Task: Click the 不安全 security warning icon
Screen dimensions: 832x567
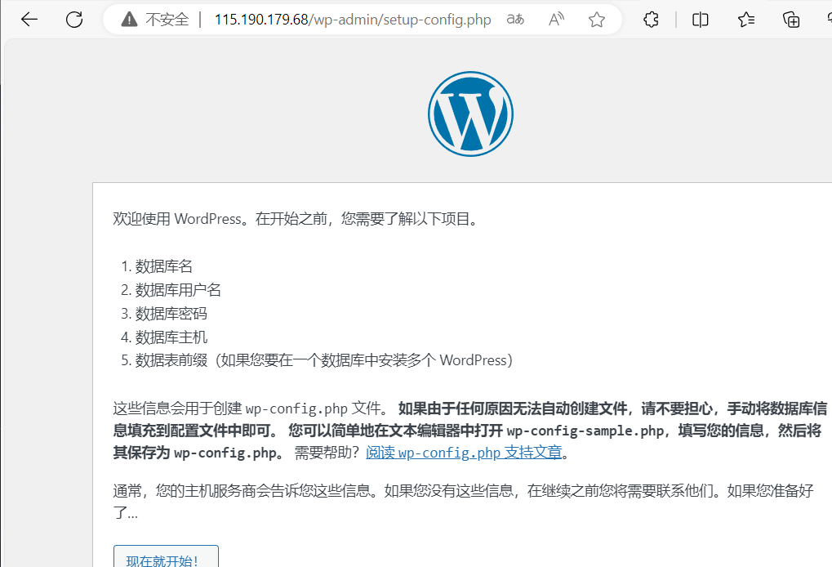Action: [129, 20]
